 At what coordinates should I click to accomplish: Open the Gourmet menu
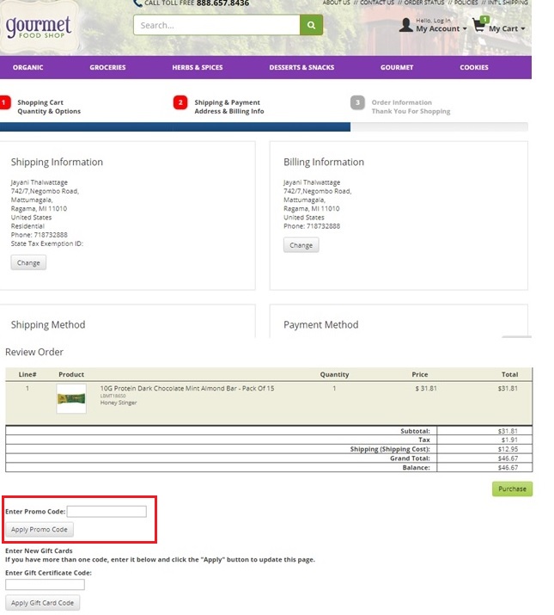pos(397,67)
